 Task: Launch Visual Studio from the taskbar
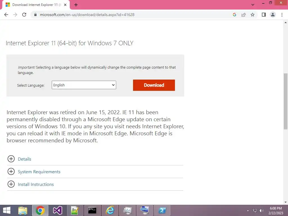point(57,210)
